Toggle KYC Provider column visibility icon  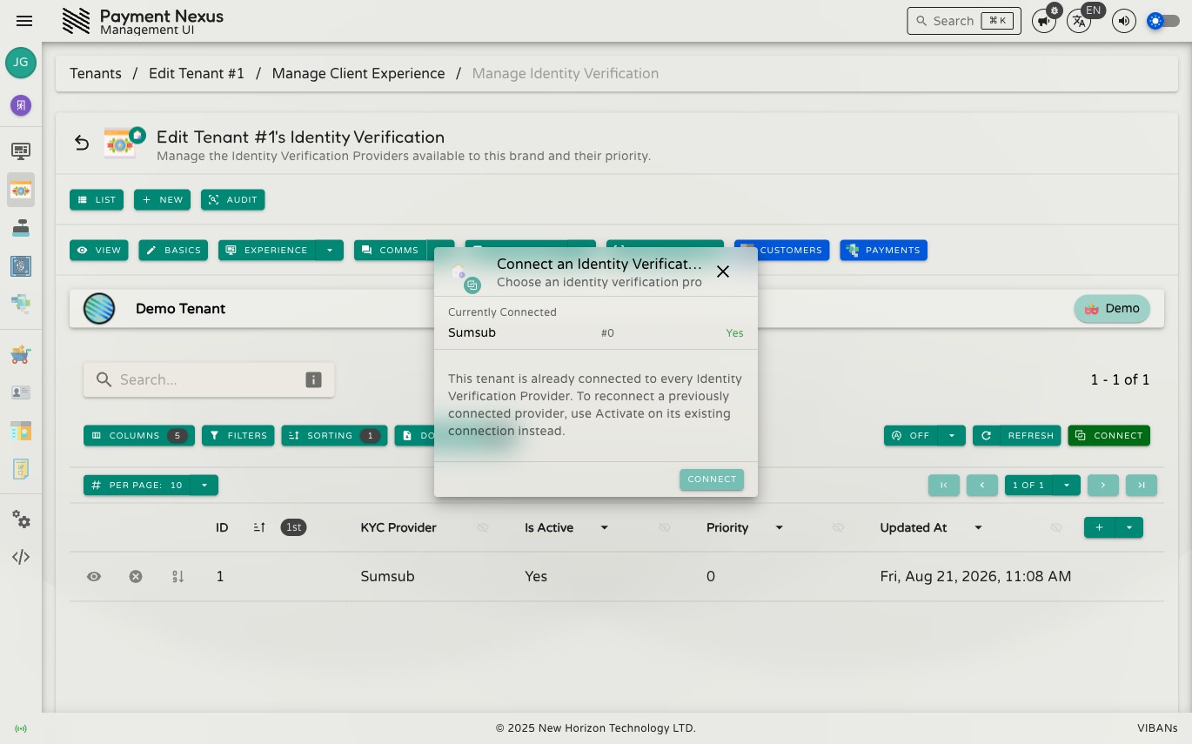click(483, 527)
